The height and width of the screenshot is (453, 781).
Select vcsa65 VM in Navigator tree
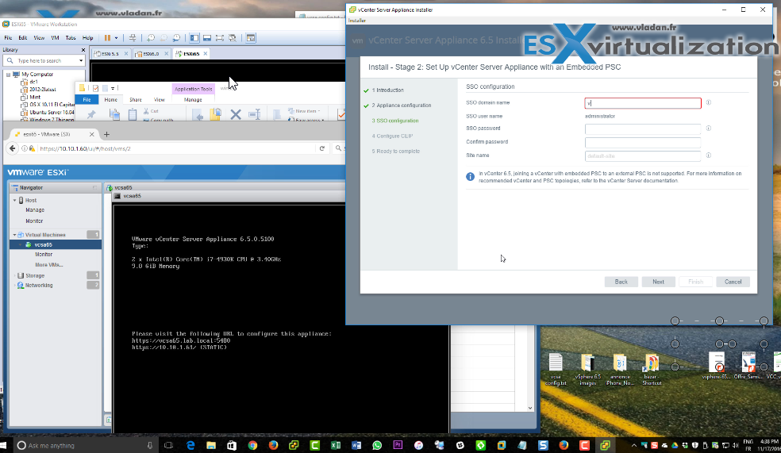44,245
